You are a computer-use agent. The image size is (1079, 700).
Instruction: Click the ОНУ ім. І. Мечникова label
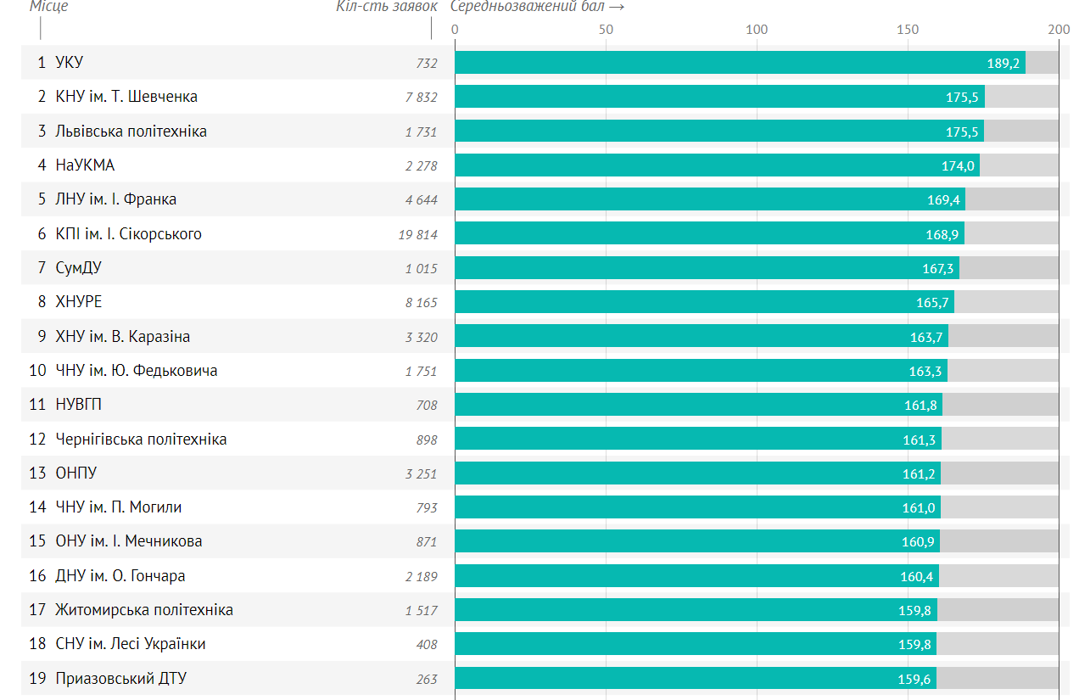(x=128, y=541)
